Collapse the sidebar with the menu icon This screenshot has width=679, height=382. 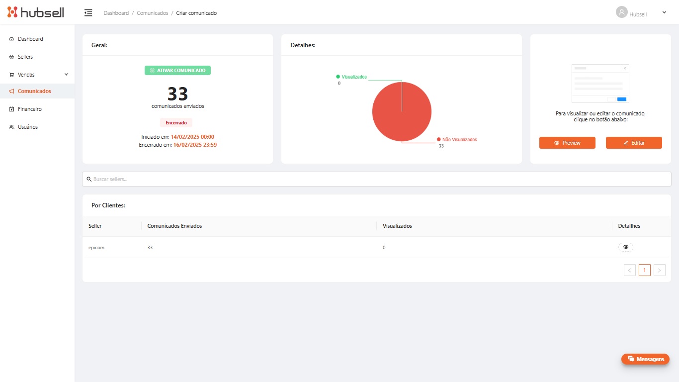(x=88, y=13)
